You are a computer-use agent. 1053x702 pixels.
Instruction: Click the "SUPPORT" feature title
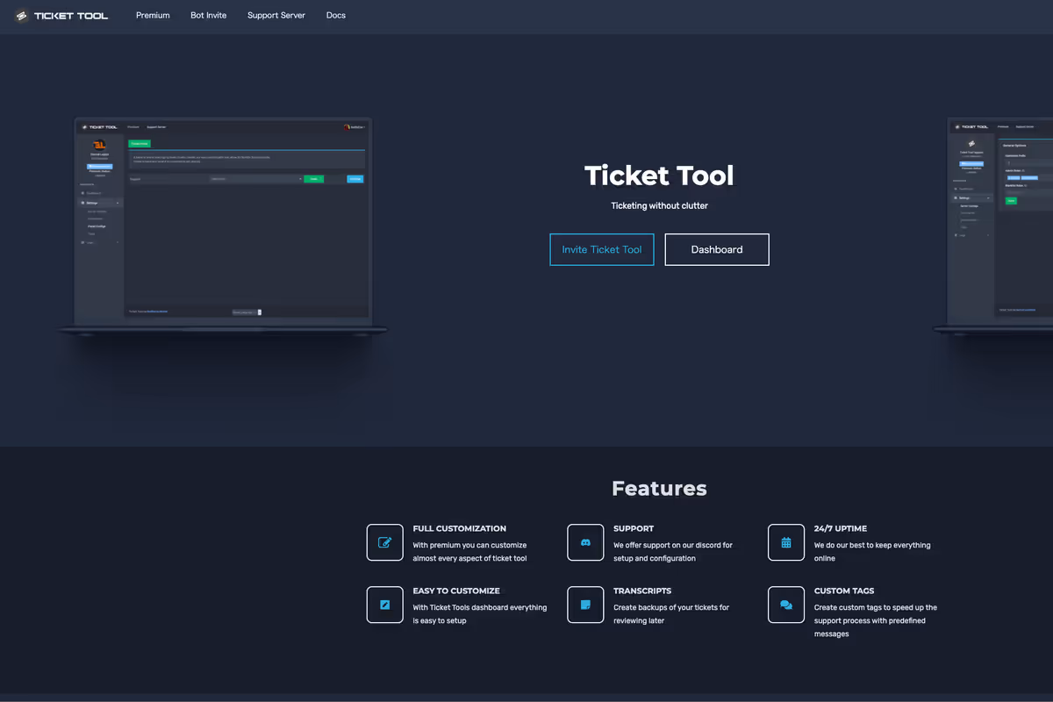click(x=634, y=529)
